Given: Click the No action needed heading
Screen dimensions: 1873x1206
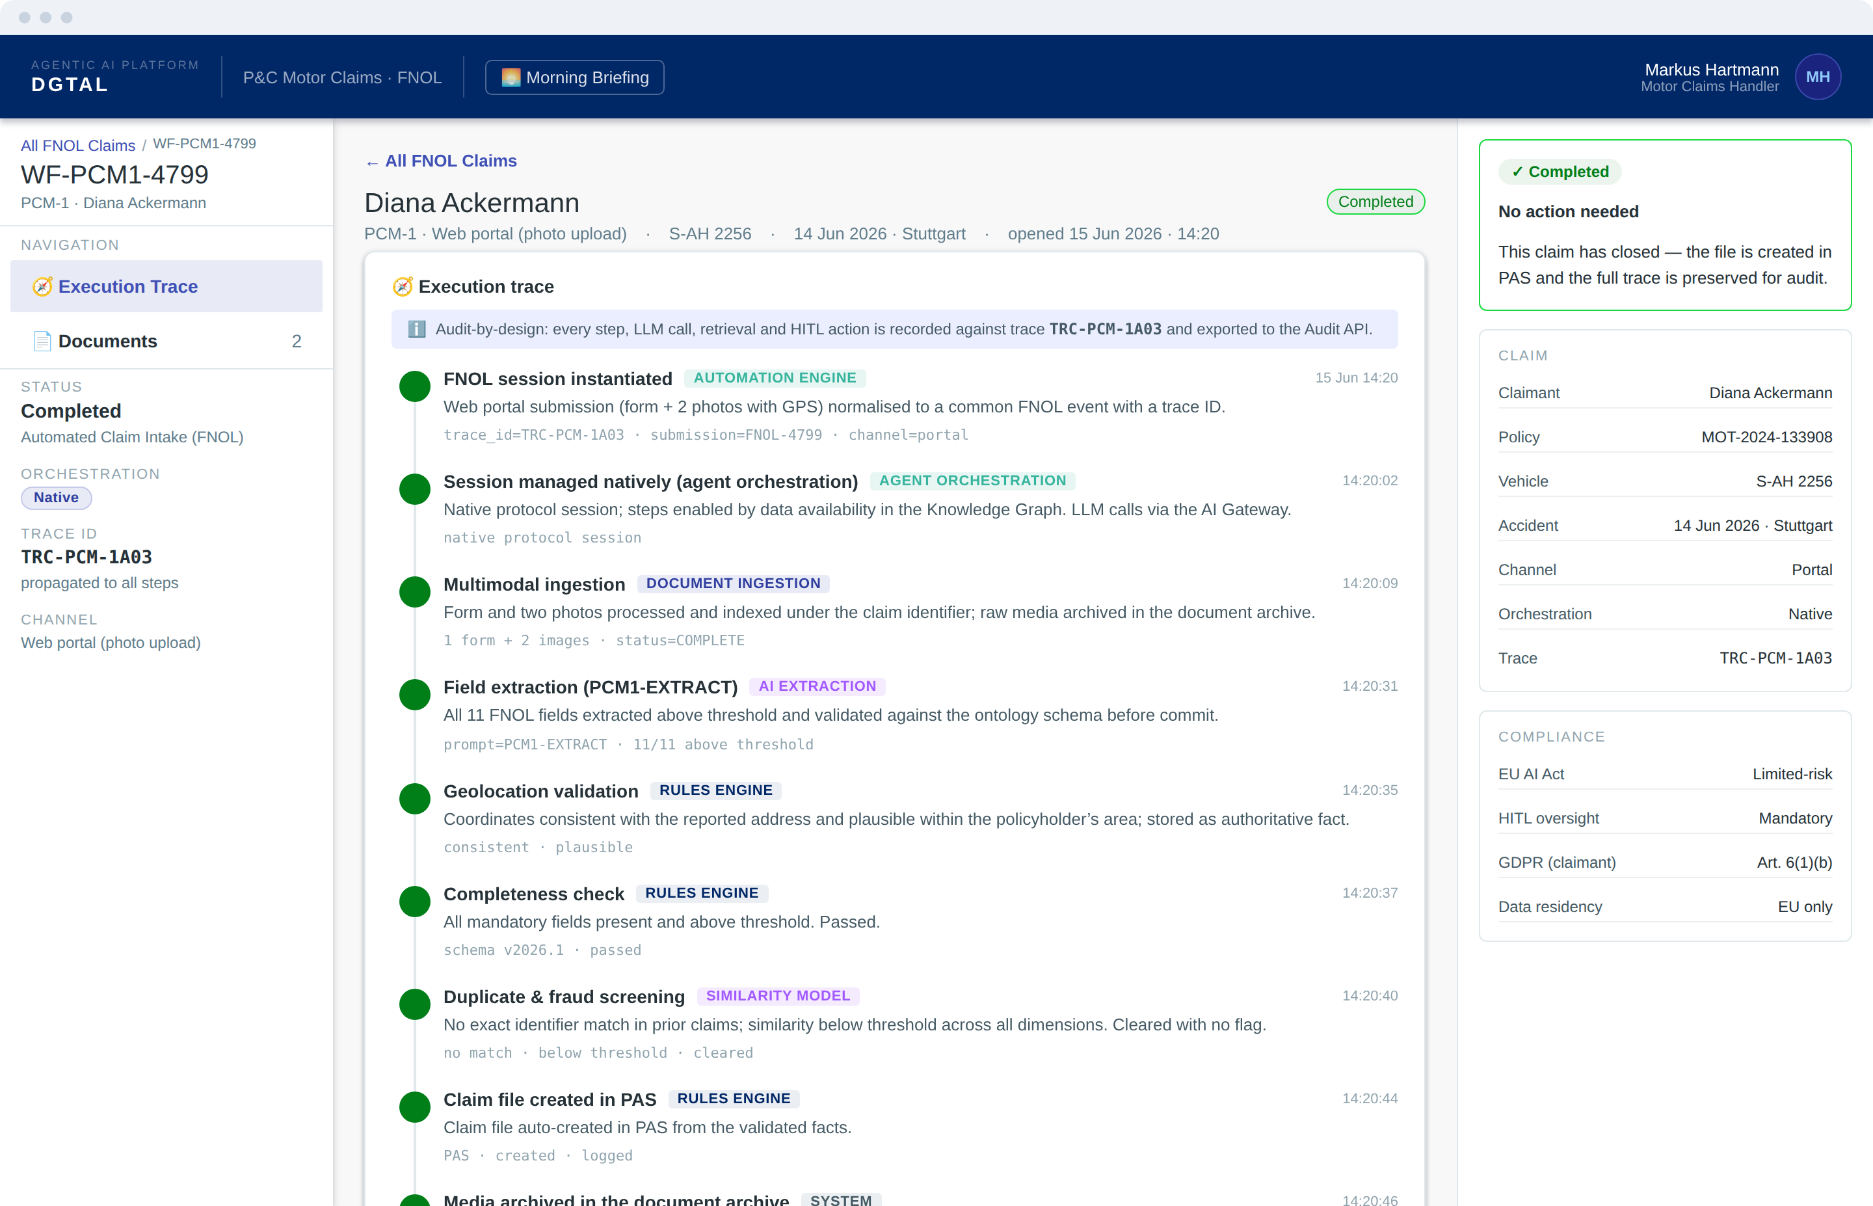Looking at the screenshot, I should [1569, 211].
